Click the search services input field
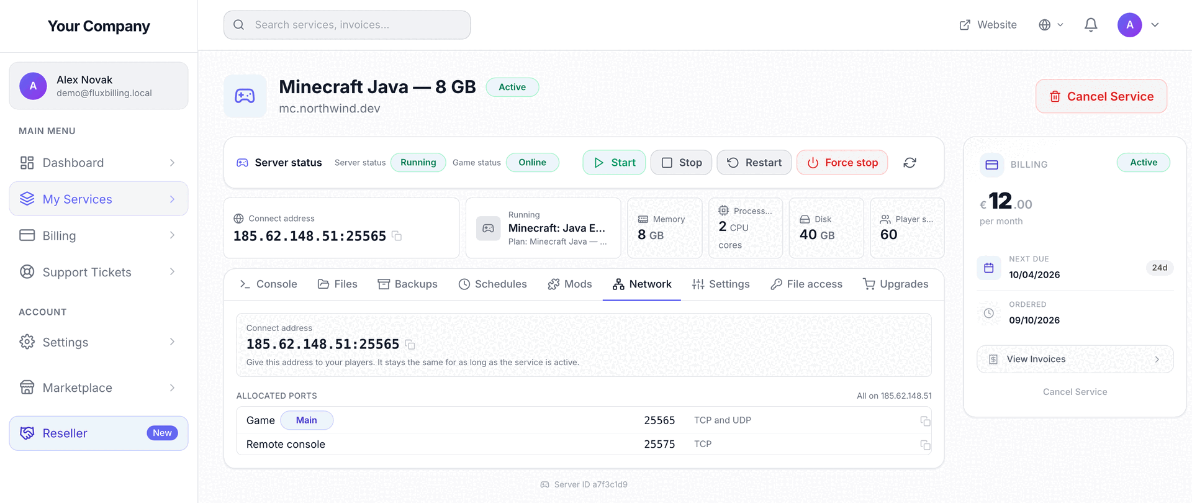This screenshot has width=1192, height=503. point(347,25)
